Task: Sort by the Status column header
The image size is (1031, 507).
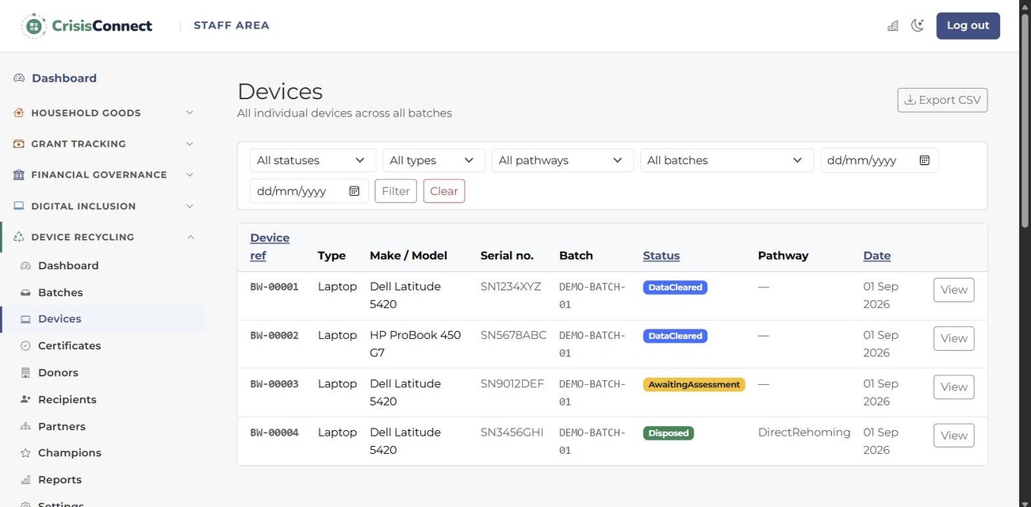Action: coord(661,256)
